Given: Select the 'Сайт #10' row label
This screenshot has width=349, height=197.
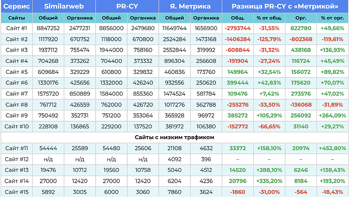Looking at the screenshot, I should (17, 126).
